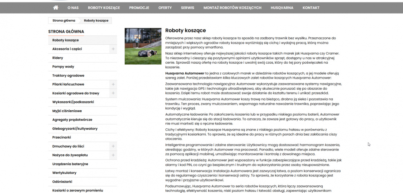Select Myjki ciśnieniowe sidebar link
403x193 pixels.
[x=67, y=111]
